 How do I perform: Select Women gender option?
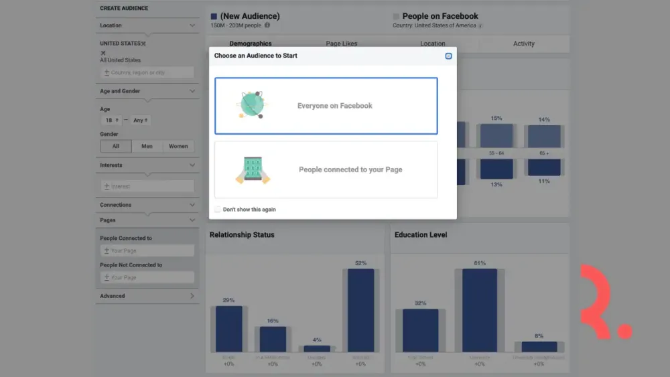(x=178, y=146)
